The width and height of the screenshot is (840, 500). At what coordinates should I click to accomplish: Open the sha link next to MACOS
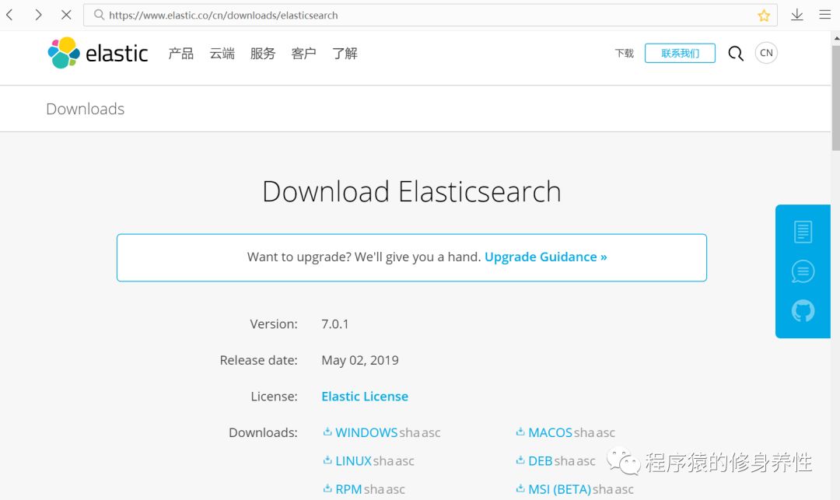[584, 432]
